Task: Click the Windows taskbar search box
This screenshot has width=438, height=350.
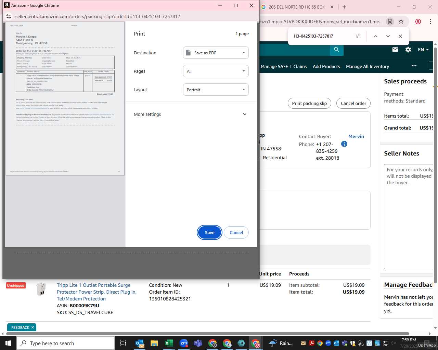Action: coord(66,343)
